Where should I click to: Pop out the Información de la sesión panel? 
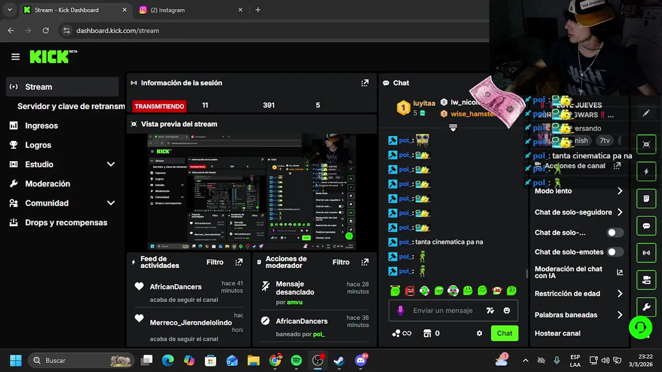tap(365, 83)
